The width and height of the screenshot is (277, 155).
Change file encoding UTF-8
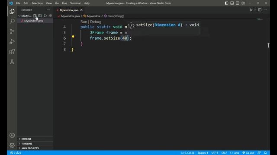coord(215,153)
